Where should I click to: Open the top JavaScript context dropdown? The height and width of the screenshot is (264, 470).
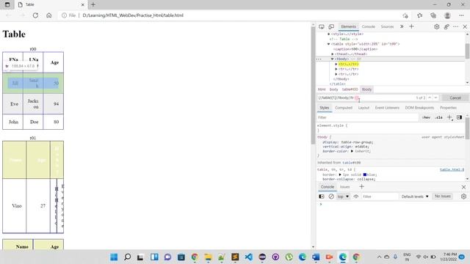[343, 197]
